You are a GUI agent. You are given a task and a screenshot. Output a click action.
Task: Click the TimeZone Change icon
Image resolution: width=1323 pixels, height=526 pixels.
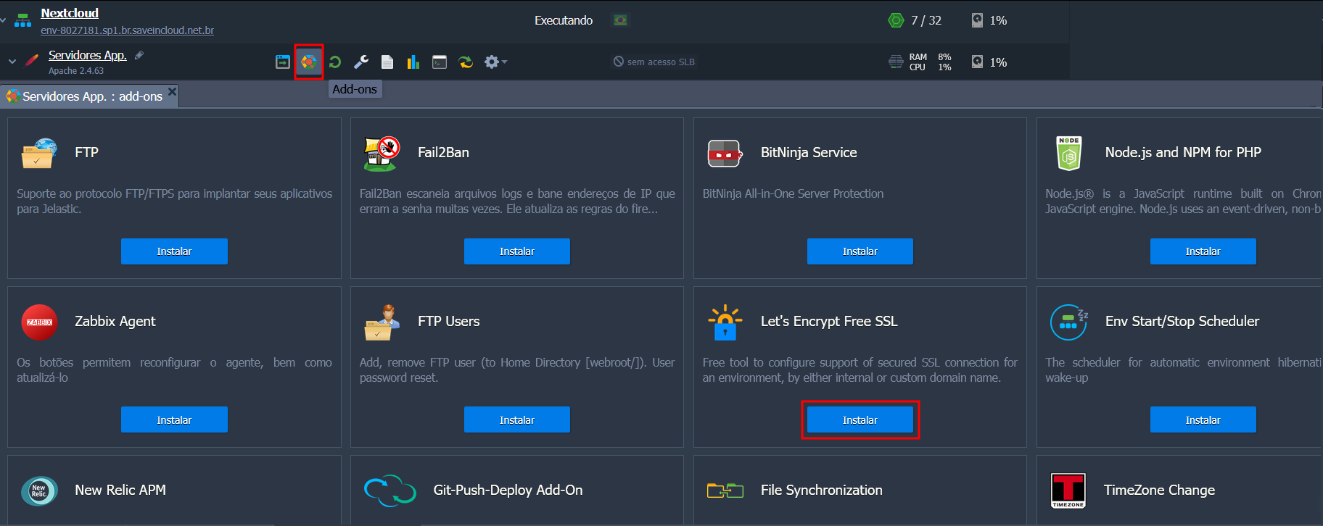point(1068,490)
